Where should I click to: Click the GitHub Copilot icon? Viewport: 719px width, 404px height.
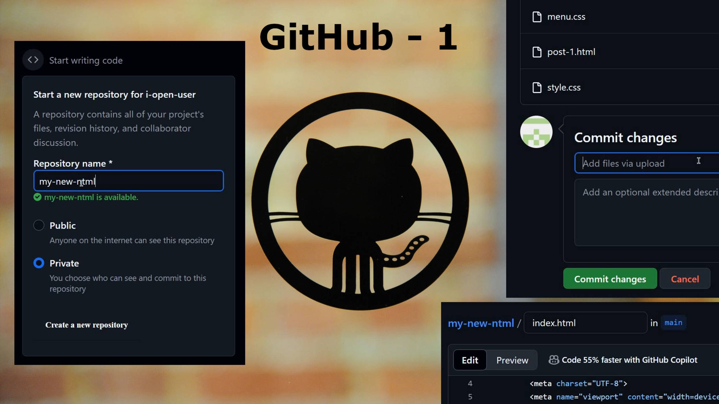(x=554, y=360)
